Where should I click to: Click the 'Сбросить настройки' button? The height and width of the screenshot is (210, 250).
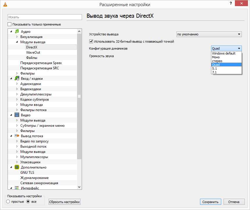click(64, 202)
